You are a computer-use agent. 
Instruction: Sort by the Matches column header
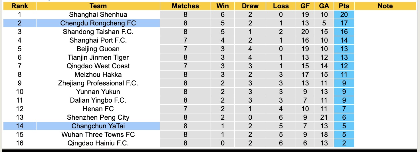185,6
